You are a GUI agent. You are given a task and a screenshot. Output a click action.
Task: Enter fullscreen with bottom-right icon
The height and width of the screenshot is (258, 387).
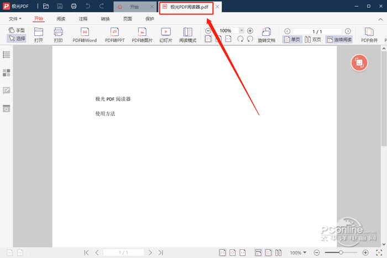[379, 252]
